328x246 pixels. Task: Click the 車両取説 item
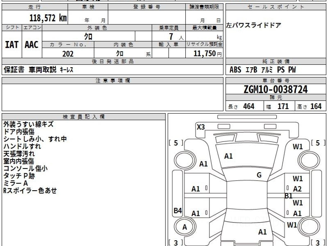(42, 70)
